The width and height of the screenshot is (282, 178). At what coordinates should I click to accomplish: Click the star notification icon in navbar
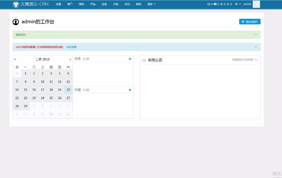(x=228, y=4)
